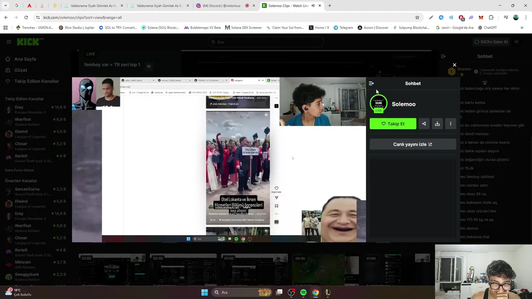
Task: Click the KICKs Satın Al button
Action: 491,42
